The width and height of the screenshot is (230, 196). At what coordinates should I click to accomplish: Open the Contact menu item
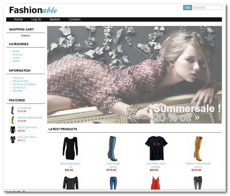pyautogui.click(x=74, y=19)
